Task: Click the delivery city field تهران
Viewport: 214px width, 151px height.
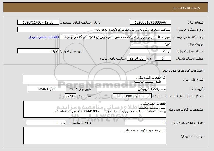Action: click(x=38, y=51)
